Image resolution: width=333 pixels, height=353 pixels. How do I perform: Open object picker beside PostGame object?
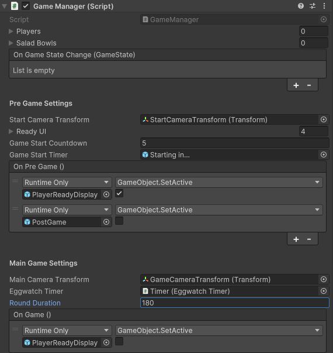[x=106, y=222]
